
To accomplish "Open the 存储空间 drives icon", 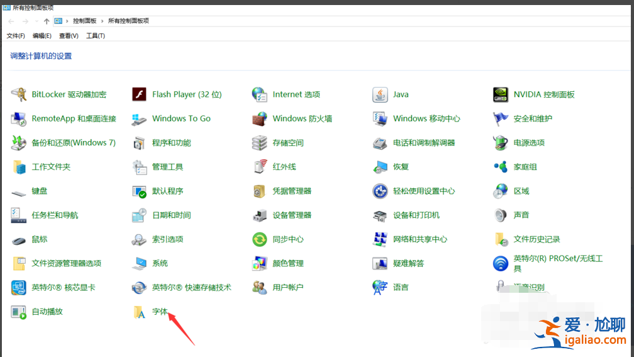I will [x=260, y=143].
